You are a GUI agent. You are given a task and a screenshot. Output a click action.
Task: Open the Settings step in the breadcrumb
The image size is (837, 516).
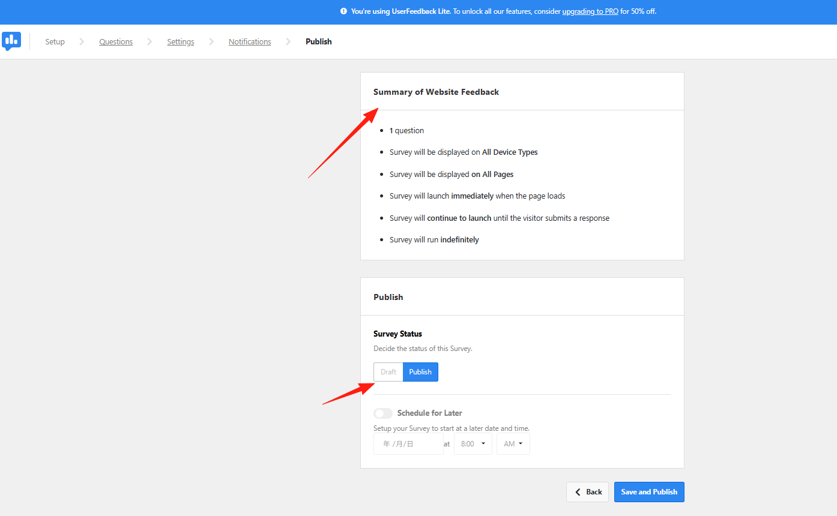point(180,41)
